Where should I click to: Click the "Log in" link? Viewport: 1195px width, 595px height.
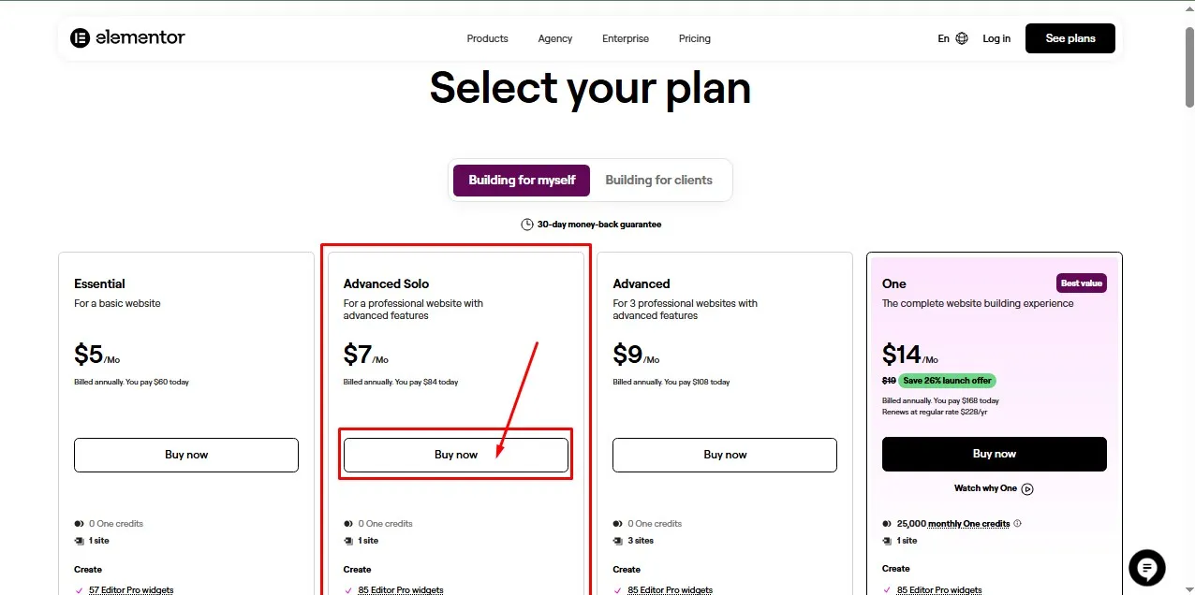coord(996,38)
